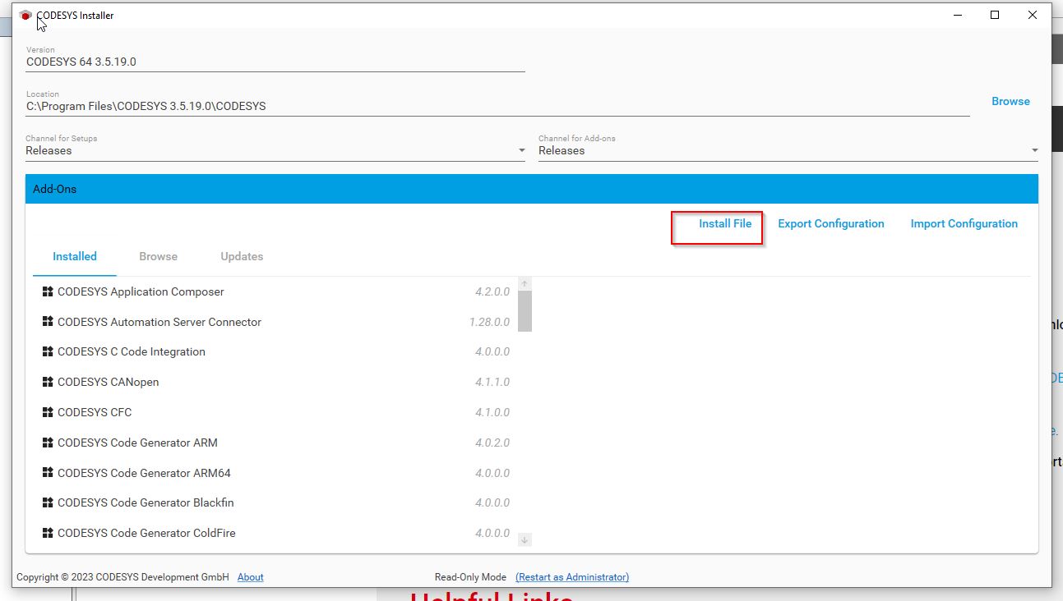Select CODESYS CFC entry
This screenshot has height=601, width=1063.
click(275, 412)
